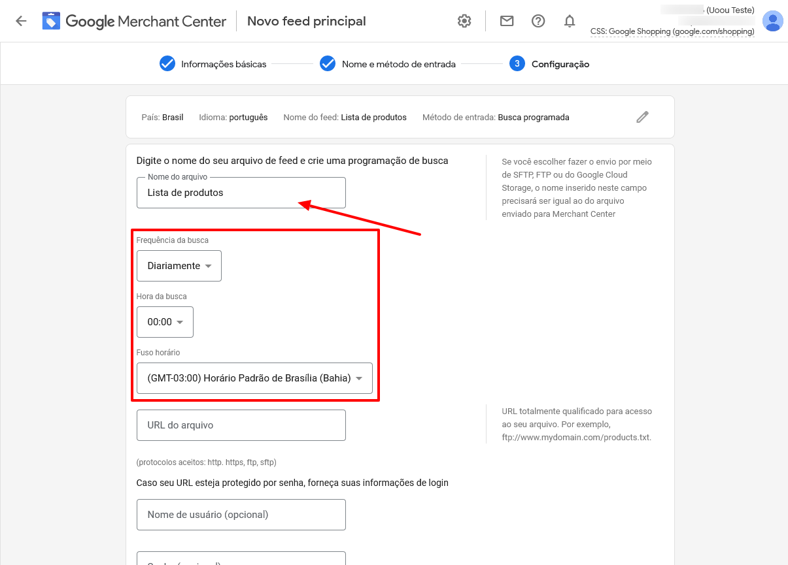788x565 pixels.
Task: Click 'Nome do feed: Lista de produtos'
Action: point(345,118)
